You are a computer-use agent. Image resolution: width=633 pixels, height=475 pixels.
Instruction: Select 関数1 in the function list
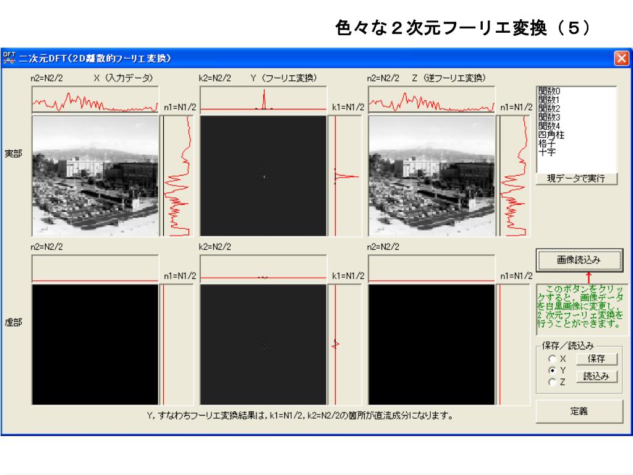pos(549,100)
